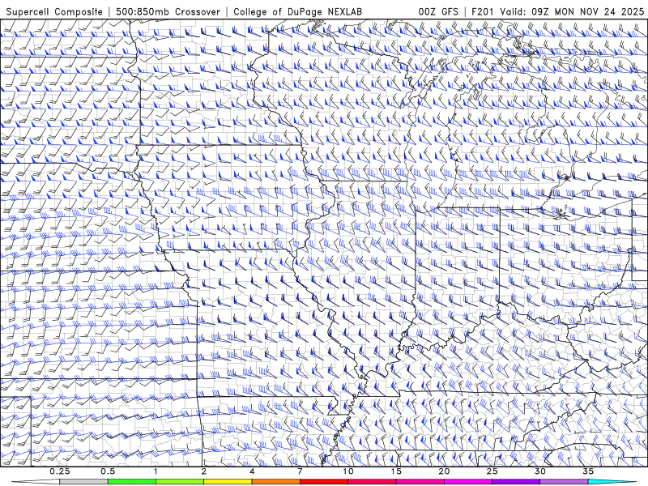Click the legend value "7"

(x=300, y=471)
